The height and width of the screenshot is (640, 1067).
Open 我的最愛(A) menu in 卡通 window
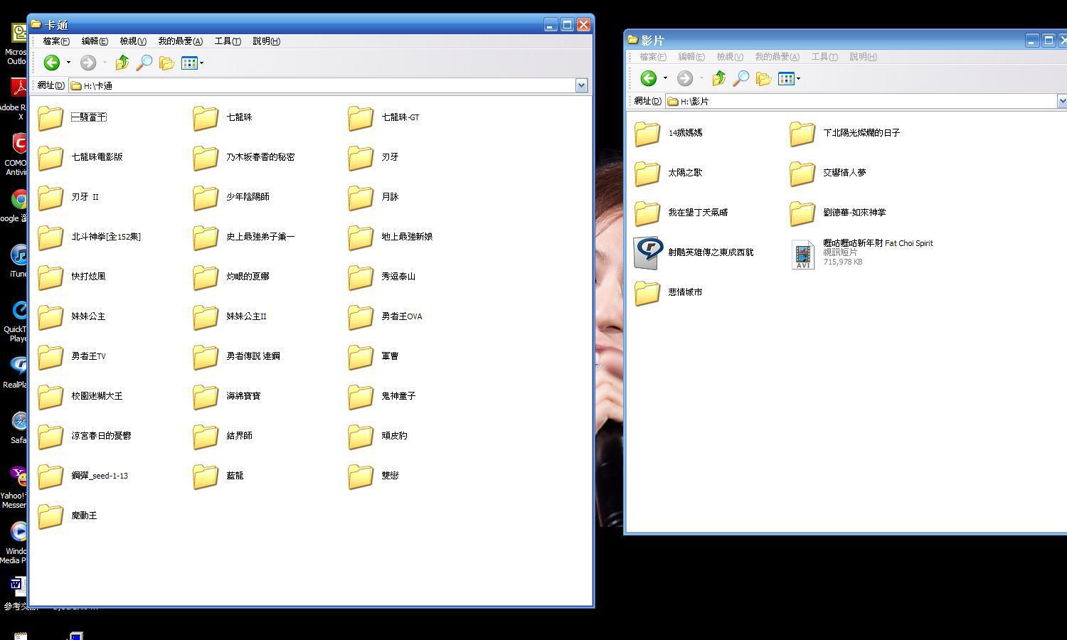point(180,41)
